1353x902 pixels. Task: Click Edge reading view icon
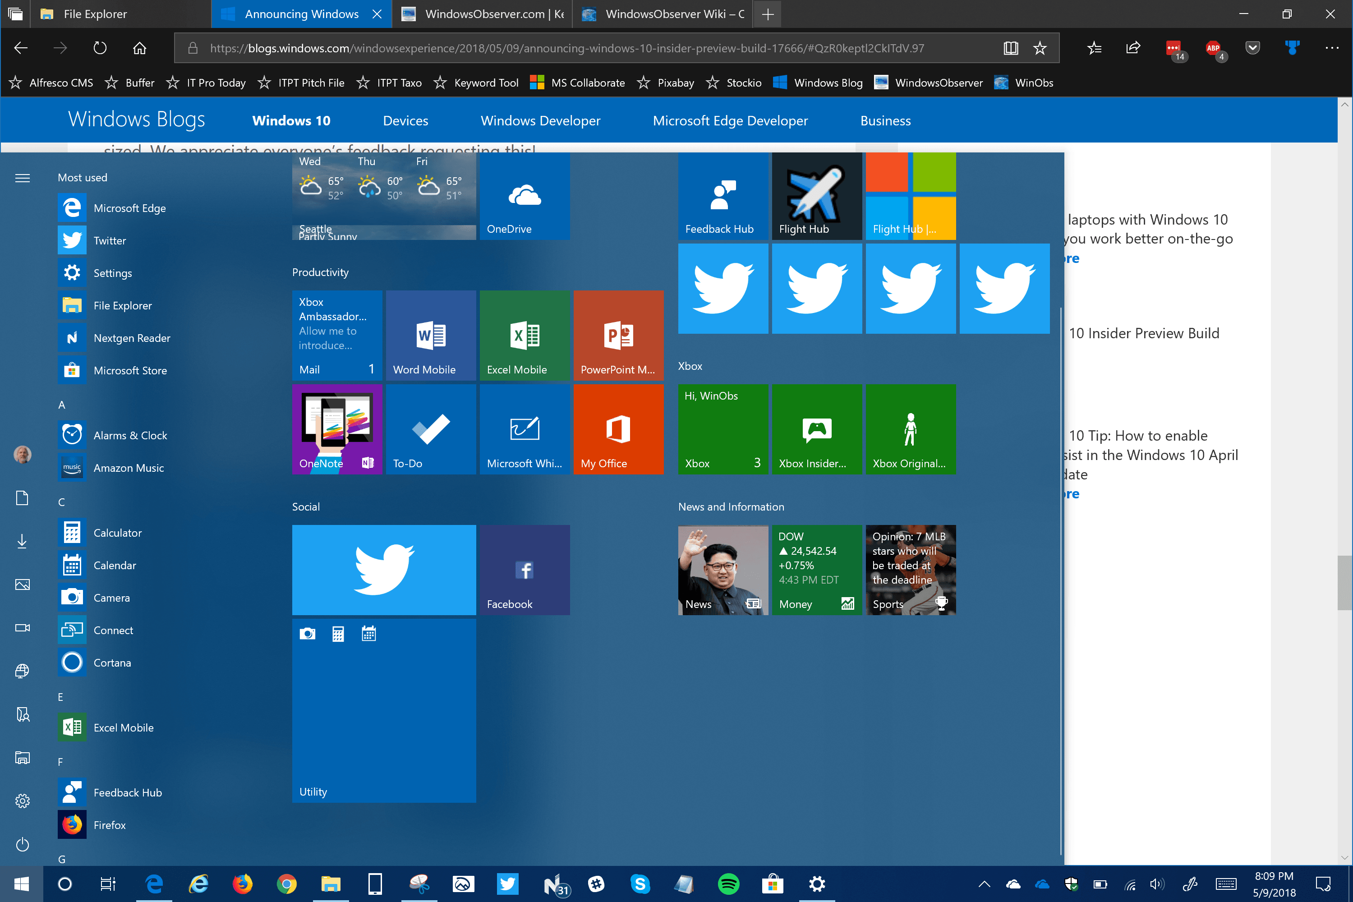1010,48
